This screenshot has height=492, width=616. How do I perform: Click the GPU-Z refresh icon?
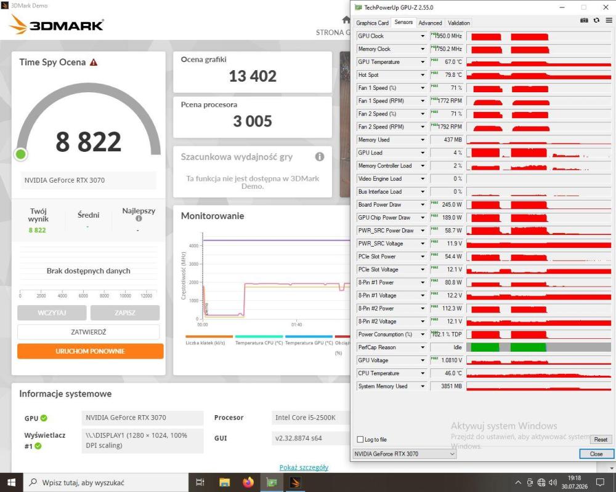[597, 20]
